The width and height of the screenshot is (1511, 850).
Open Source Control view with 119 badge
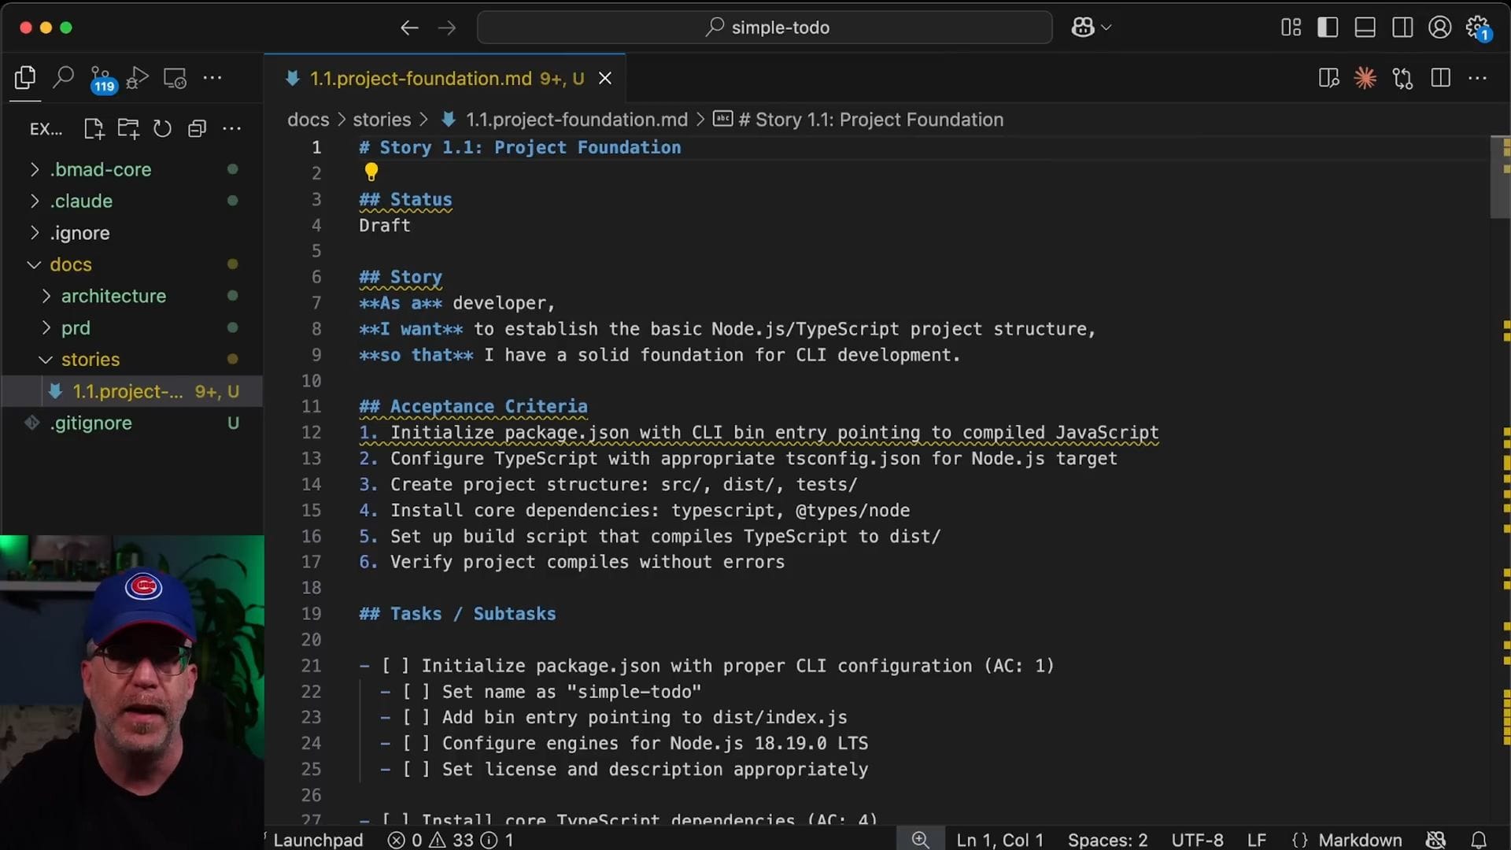[101, 77]
